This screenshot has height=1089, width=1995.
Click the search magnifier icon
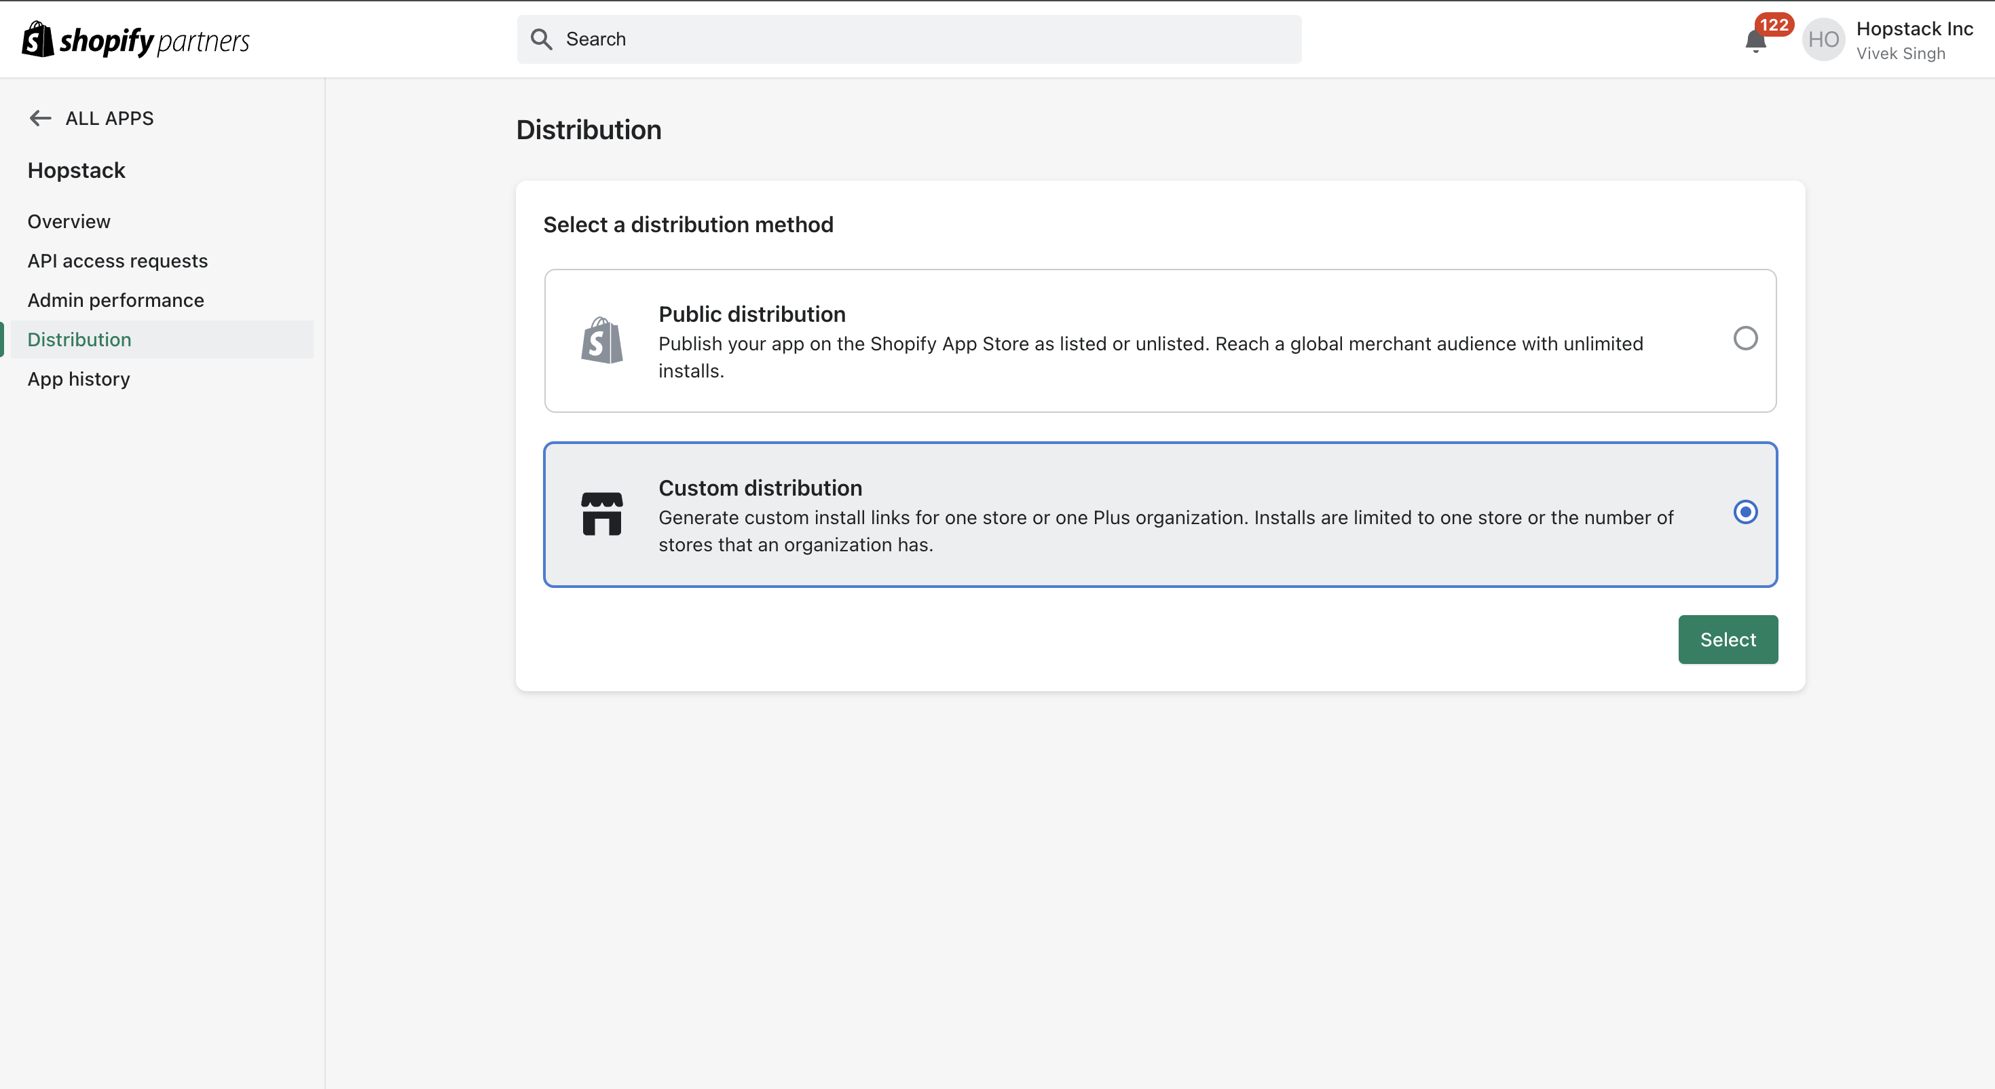542,39
